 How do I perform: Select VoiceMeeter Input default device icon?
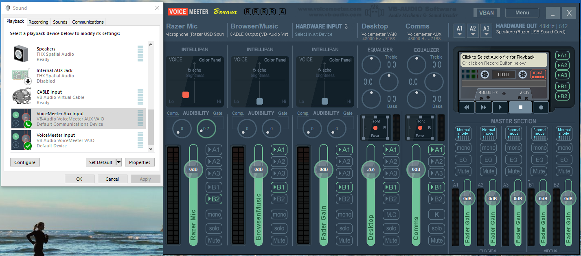(21, 140)
